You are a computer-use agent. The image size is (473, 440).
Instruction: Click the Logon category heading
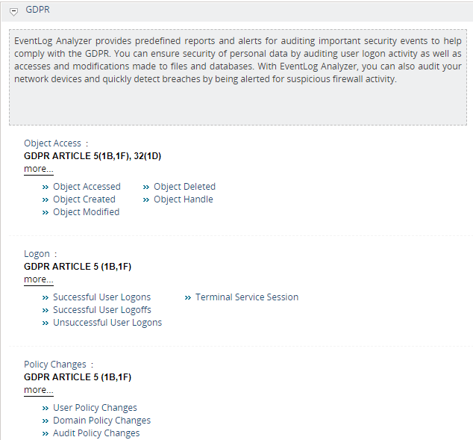tap(37, 254)
